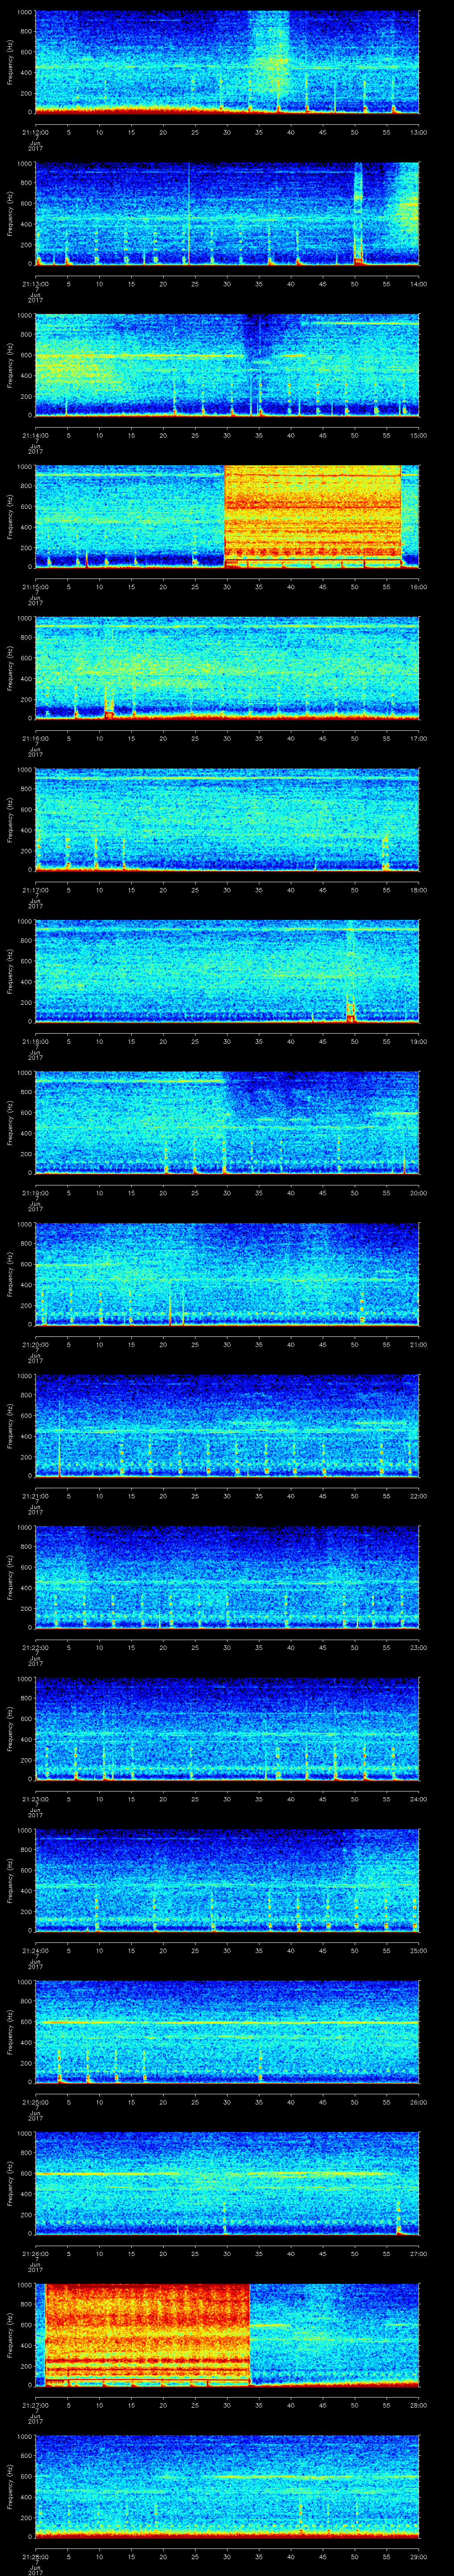454x2576 pixels.
Task: Click the 1000 Hz tick on the top spectrogram
Action: [25, 12]
